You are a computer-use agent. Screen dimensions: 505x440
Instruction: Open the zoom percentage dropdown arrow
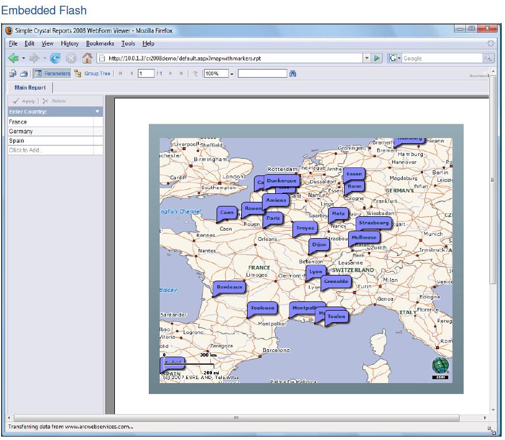point(232,74)
